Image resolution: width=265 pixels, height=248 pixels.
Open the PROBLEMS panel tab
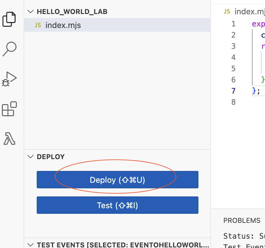(242, 220)
